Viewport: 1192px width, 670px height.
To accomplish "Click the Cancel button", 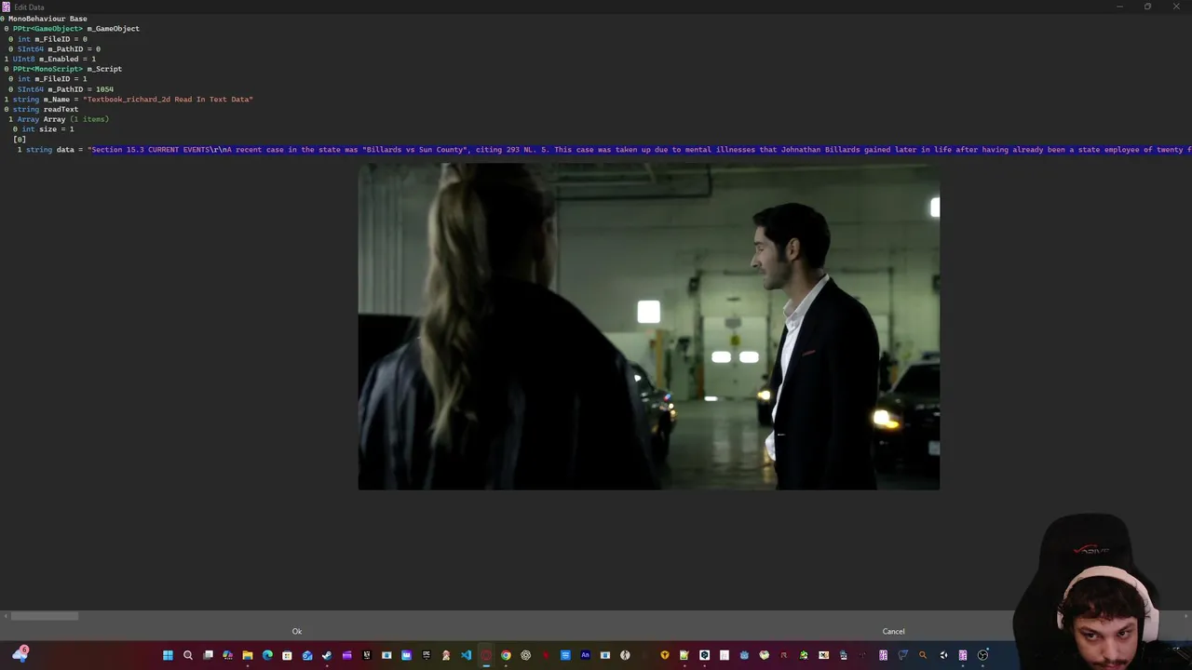I will click(893, 631).
